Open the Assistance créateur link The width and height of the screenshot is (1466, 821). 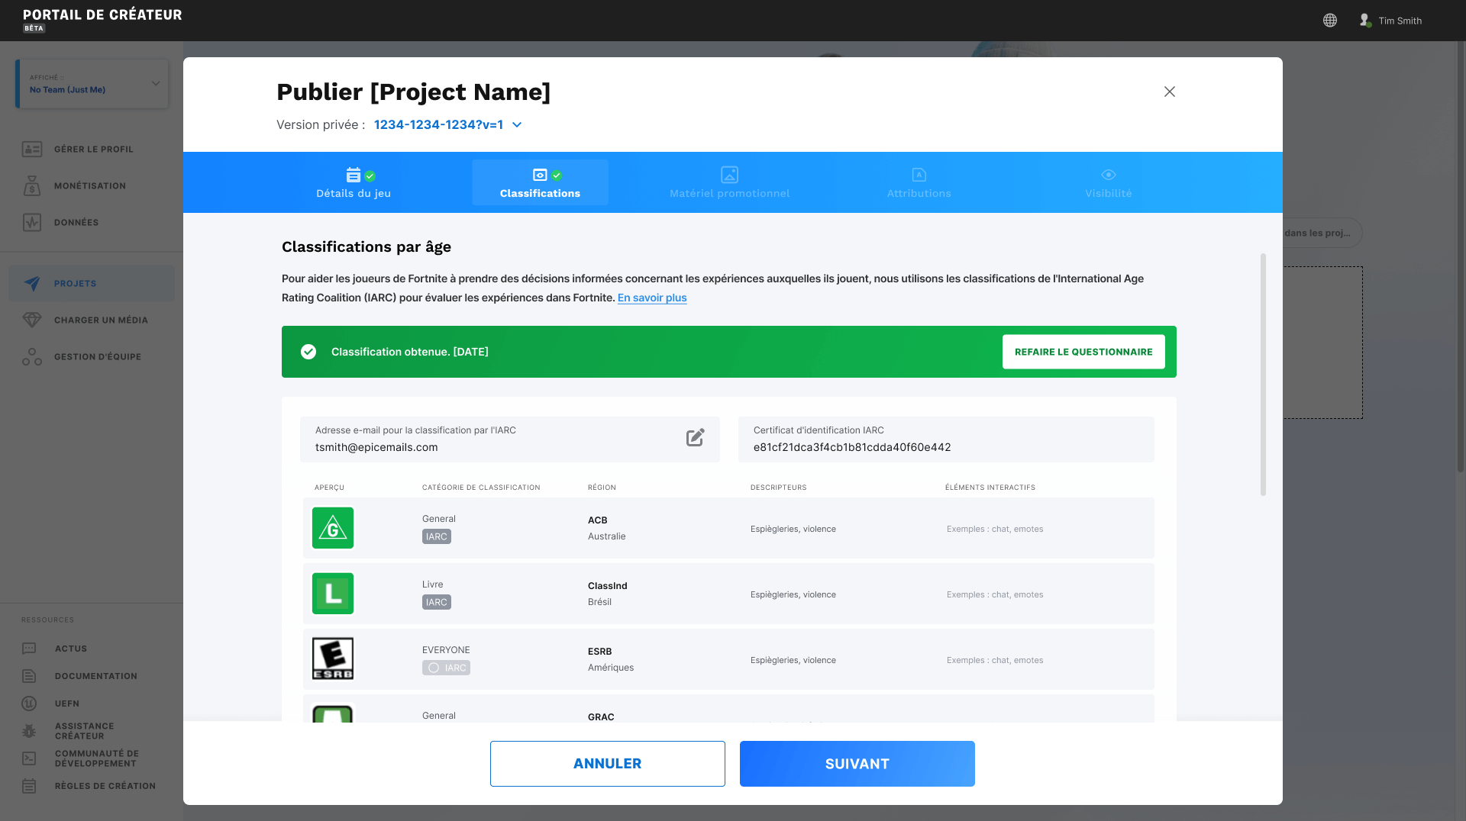tap(85, 731)
